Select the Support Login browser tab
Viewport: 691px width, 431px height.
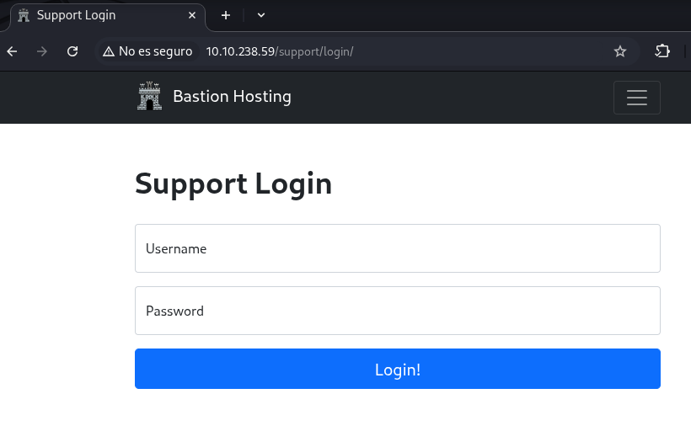108,16
